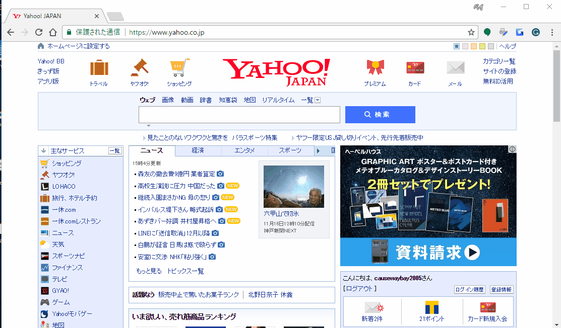This screenshot has width=561, height=328.
Task: Click the green extension icon in toolbar
Action: point(487,32)
